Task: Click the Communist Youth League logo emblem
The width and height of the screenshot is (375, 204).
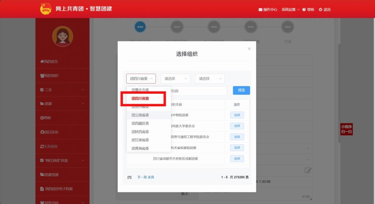Action: [x=46, y=9]
